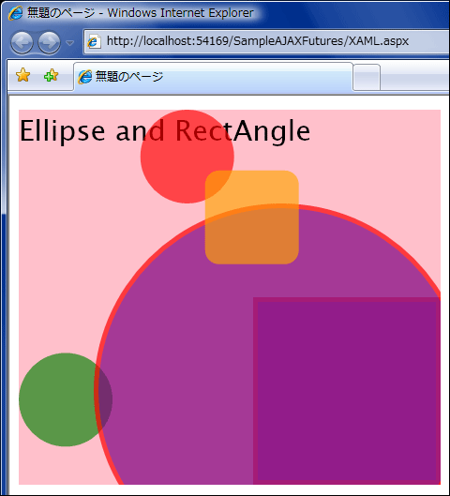The image size is (450, 496).
Task: Select the 無題のページ tab
Action: pos(213,76)
